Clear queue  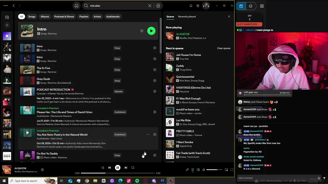[x=224, y=48]
